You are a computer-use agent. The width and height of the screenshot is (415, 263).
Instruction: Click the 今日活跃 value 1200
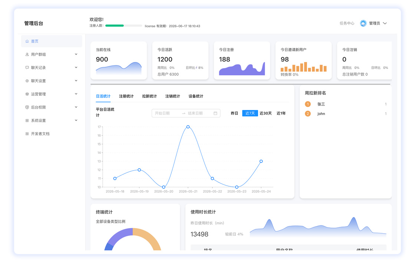165,59
